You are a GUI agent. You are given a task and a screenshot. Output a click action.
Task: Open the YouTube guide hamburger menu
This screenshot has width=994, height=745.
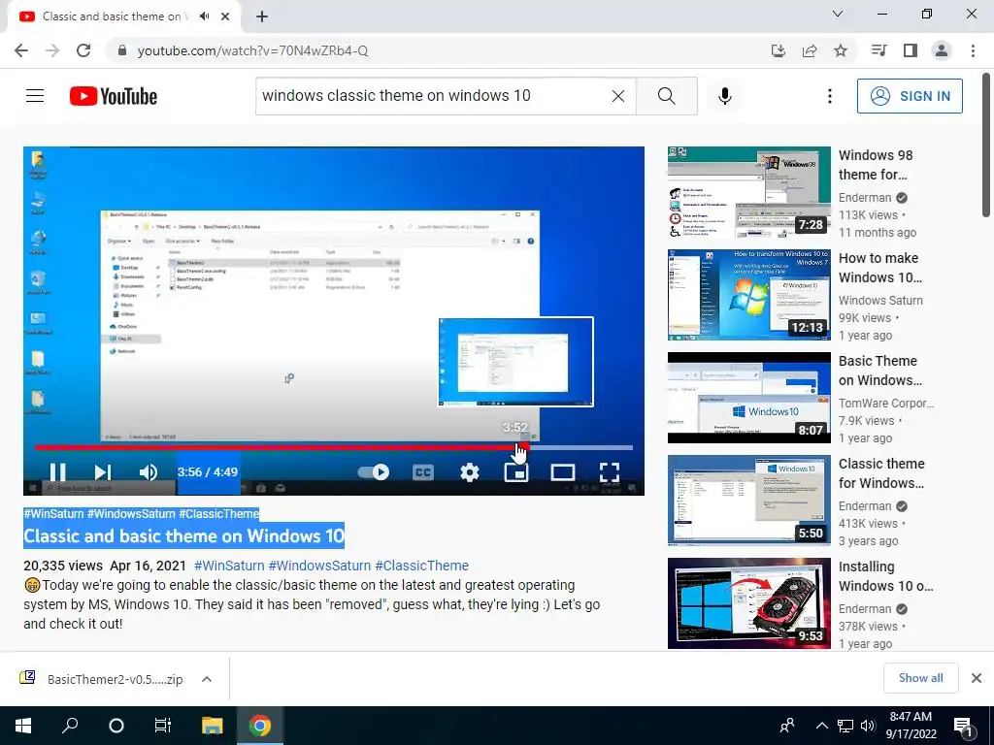(35, 96)
